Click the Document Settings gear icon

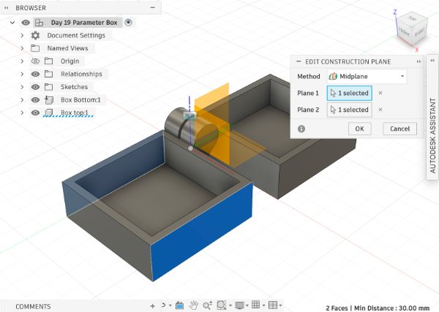[35, 36]
